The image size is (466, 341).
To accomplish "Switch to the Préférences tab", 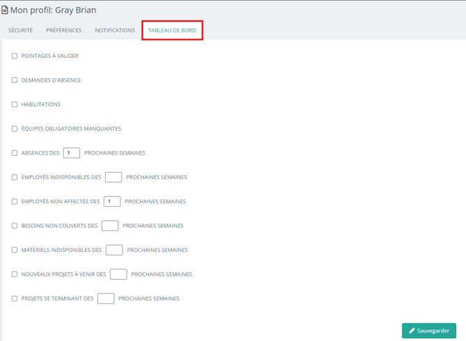I will click(63, 31).
